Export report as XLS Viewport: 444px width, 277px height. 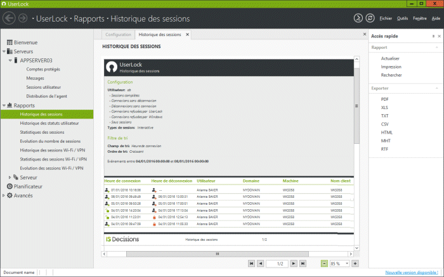pos(384,108)
